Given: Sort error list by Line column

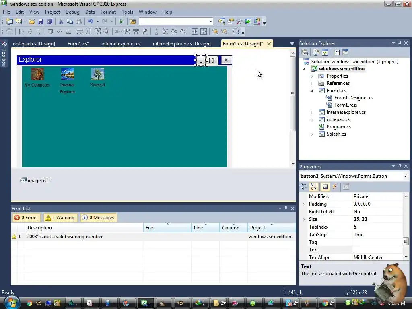Looking at the screenshot, I should (206, 228).
